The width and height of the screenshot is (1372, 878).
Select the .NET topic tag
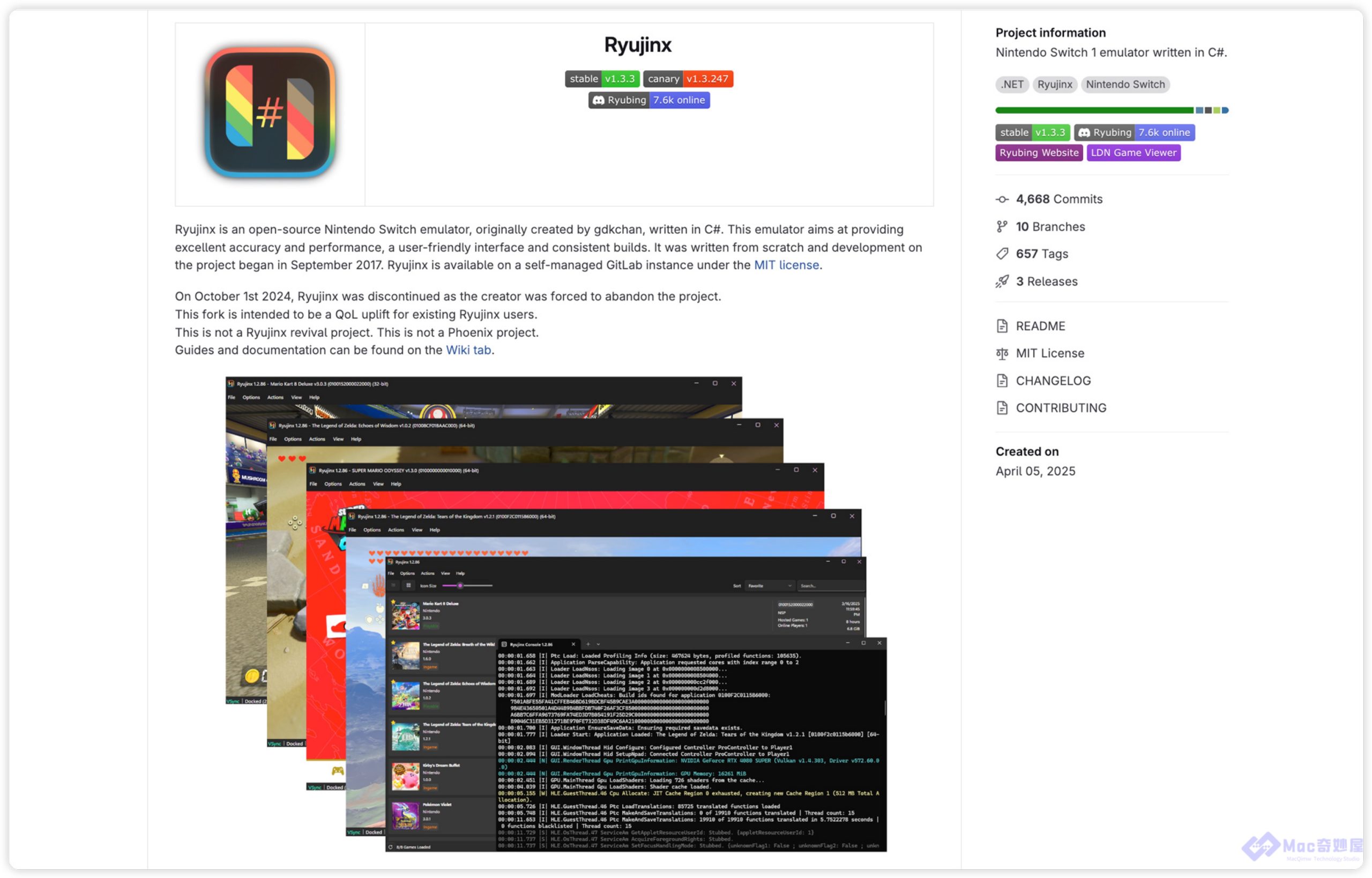coord(1012,84)
